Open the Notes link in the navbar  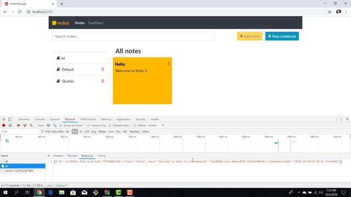pos(80,23)
